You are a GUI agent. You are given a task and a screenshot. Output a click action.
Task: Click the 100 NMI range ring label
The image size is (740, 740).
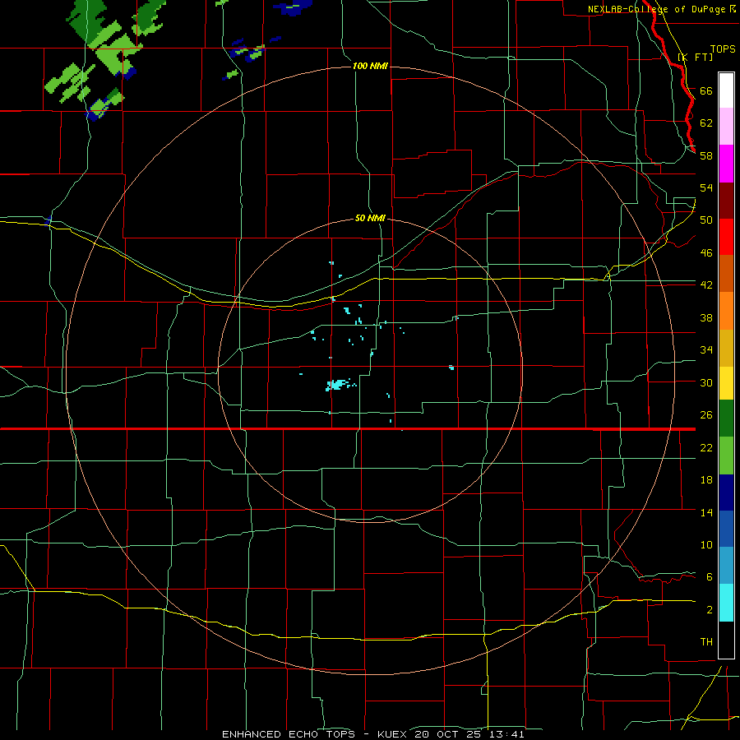point(370,66)
